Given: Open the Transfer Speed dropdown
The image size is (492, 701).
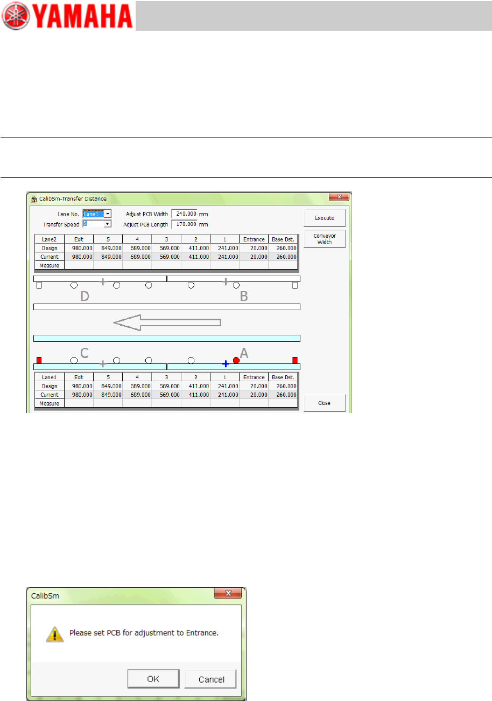Looking at the screenshot, I should [108, 224].
